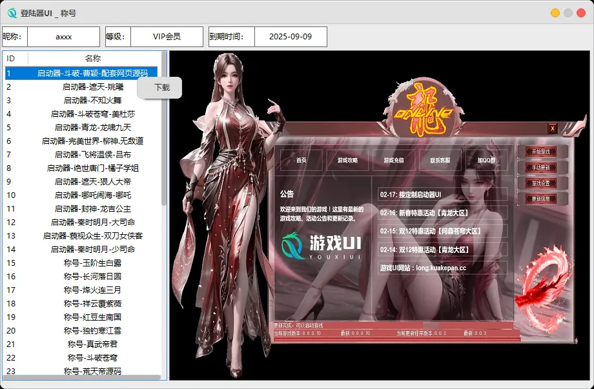The height and width of the screenshot is (389, 594).
Task: Open the 游戏攻略 tab in the preview
Action: 347,160
